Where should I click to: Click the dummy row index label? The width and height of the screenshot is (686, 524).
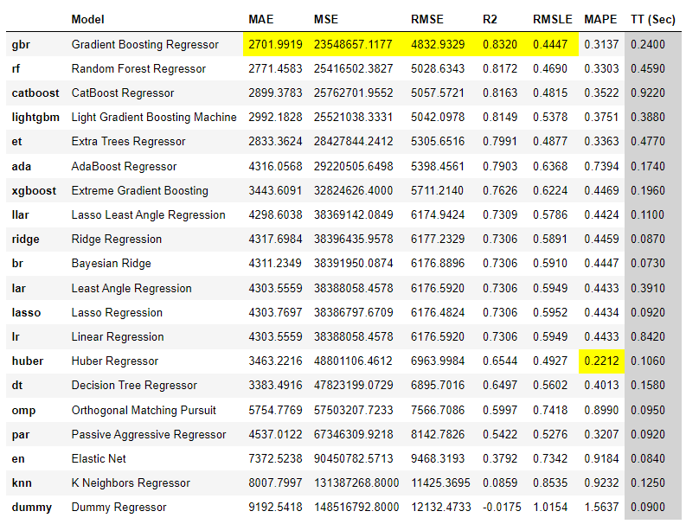[x=31, y=508]
